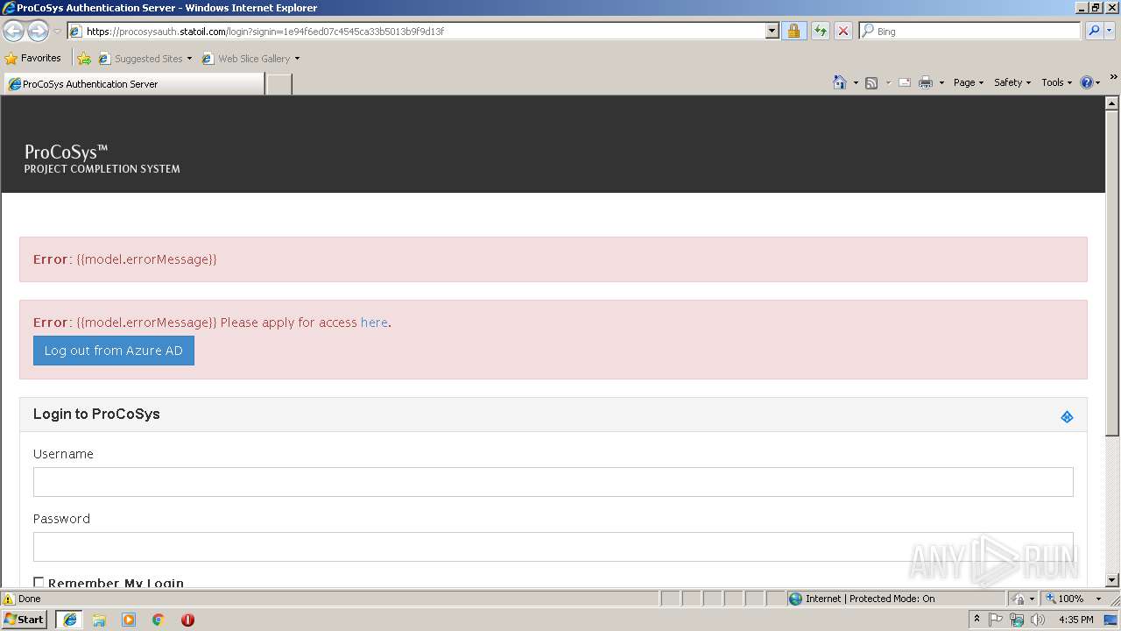Click the security lock icon in address bar

coord(793,31)
